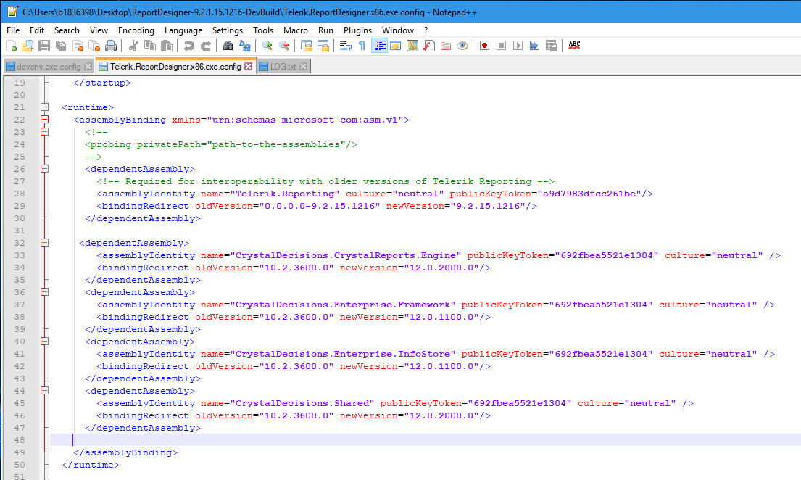
Task: Click the ABC spell check icon
Action: pyautogui.click(x=574, y=46)
